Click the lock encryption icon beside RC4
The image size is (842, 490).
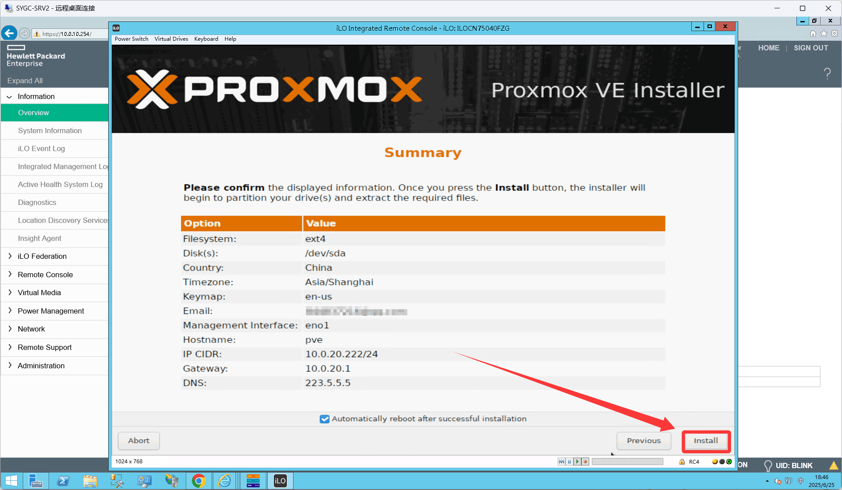682,462
